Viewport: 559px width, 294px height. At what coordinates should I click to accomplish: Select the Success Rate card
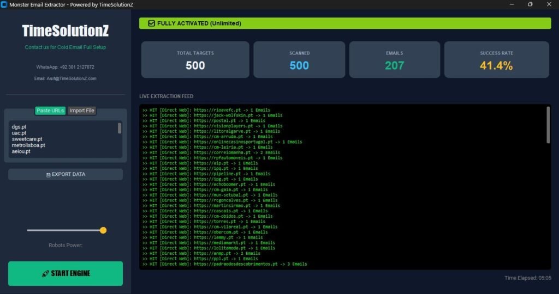click(497, 60)
